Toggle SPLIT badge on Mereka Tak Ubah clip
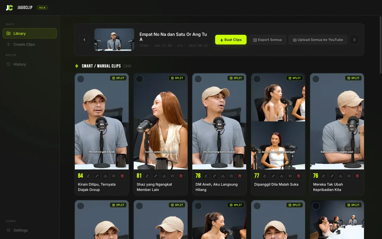The width and height of the screenshot is (382, 239). (354, 78)
